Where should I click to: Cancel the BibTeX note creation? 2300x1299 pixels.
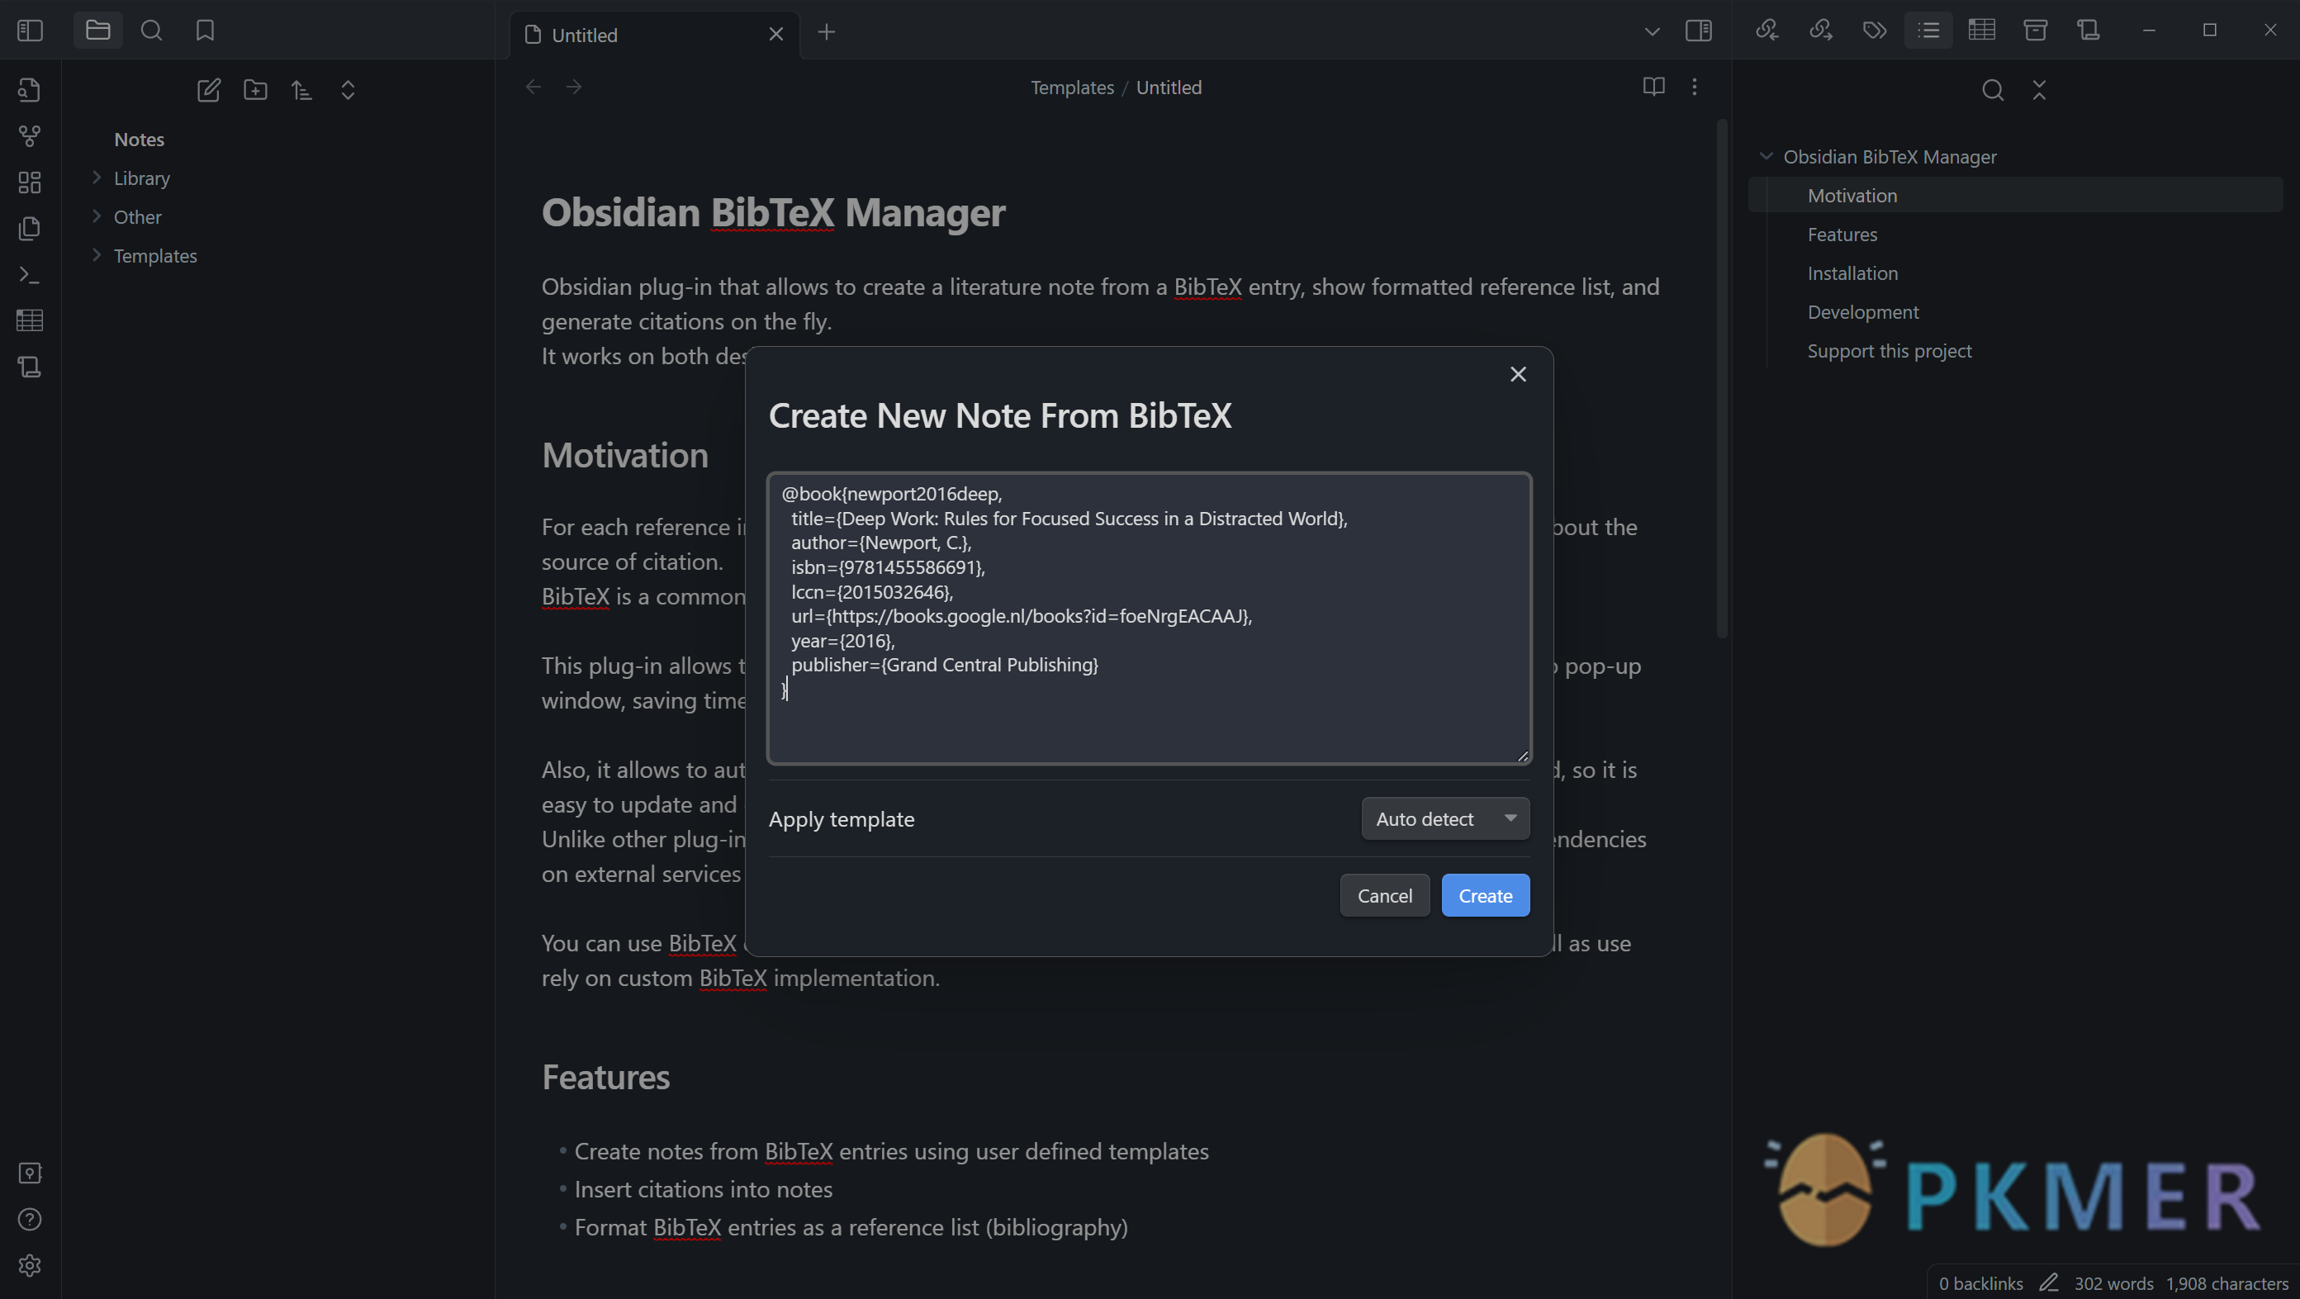[1384, 895]
